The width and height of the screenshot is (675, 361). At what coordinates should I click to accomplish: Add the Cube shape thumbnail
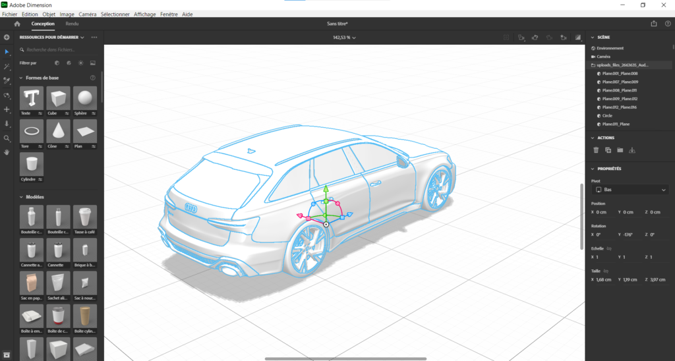pyautogui.click(x=58, y=98)
